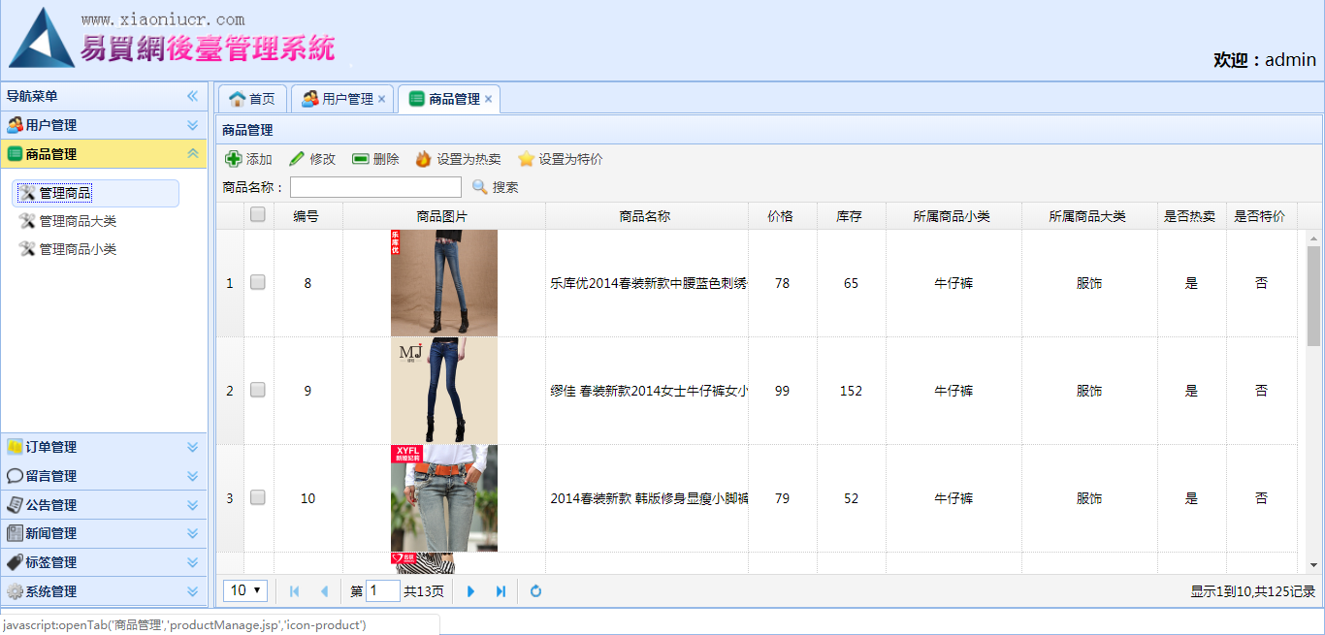This screenshot has width=1325, height=635.
Task: Click the speech bubble 留言管理 icon
Action: (15, 476)
